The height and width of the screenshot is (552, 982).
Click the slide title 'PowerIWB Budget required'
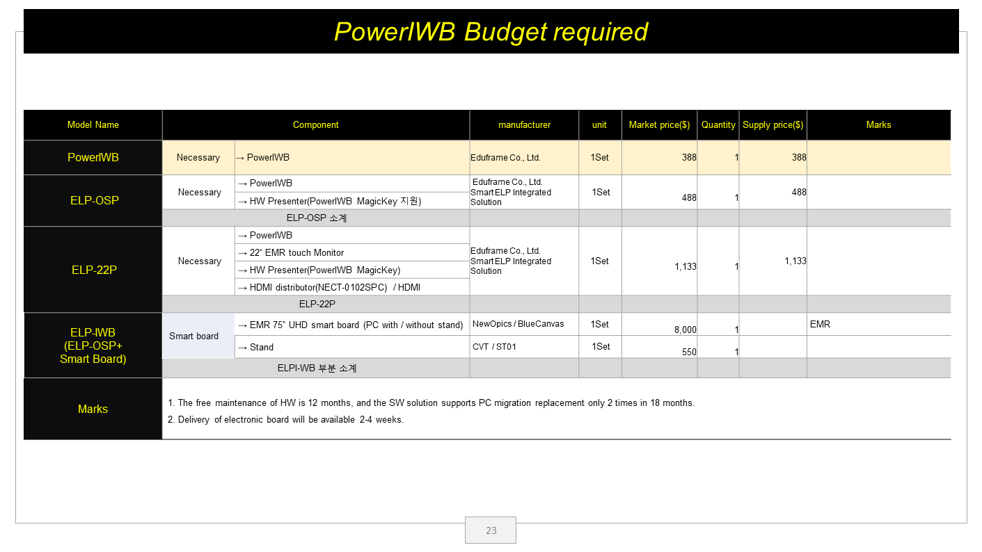(x=491, y=31)
